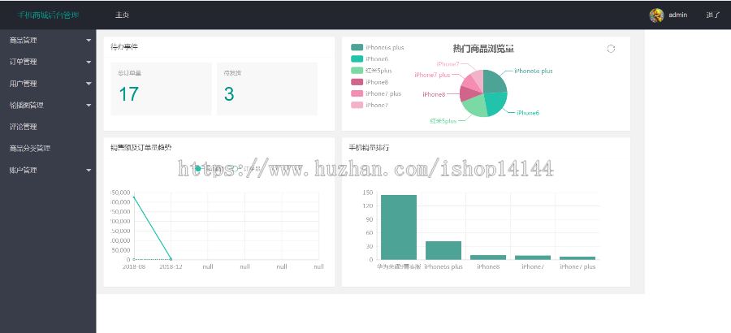Viewport: 731px width, 333px height.
Task: Expand 商品管理 sidebar menu arrow
Action: point(89,41)
